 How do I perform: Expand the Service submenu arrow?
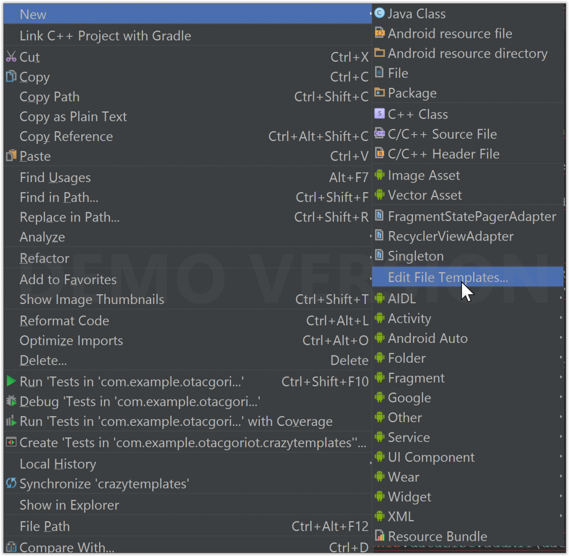pyautogui.click(x=561, y=437)
